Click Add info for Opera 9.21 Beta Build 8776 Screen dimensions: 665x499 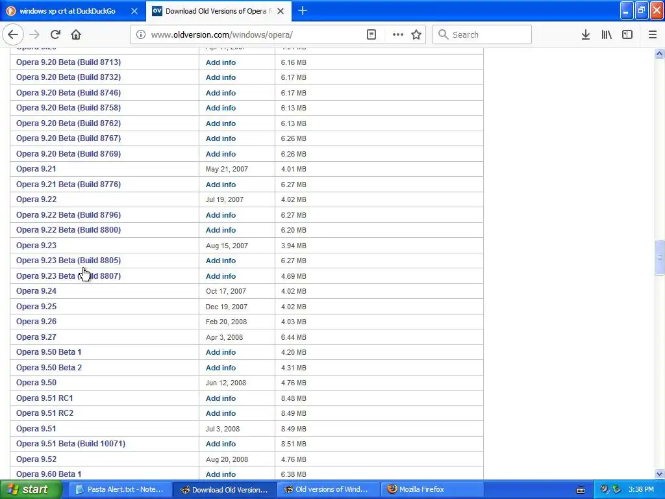(221, 185)
